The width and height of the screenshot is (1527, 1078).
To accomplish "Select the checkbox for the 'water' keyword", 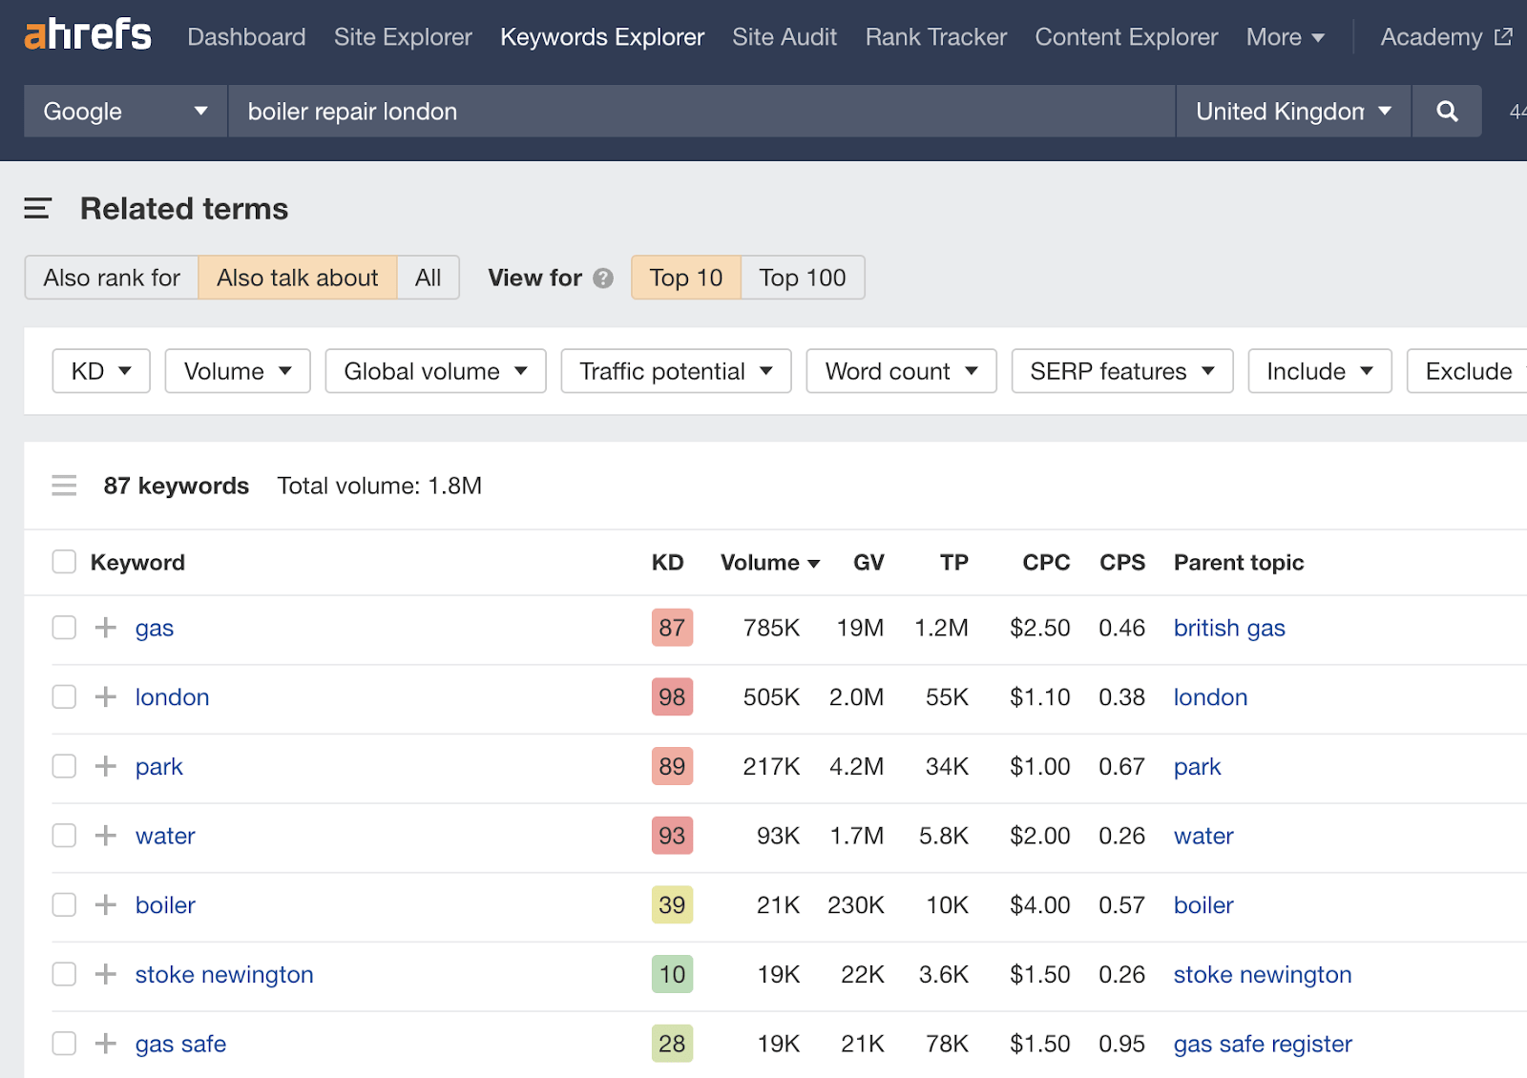I will (63, 835).
